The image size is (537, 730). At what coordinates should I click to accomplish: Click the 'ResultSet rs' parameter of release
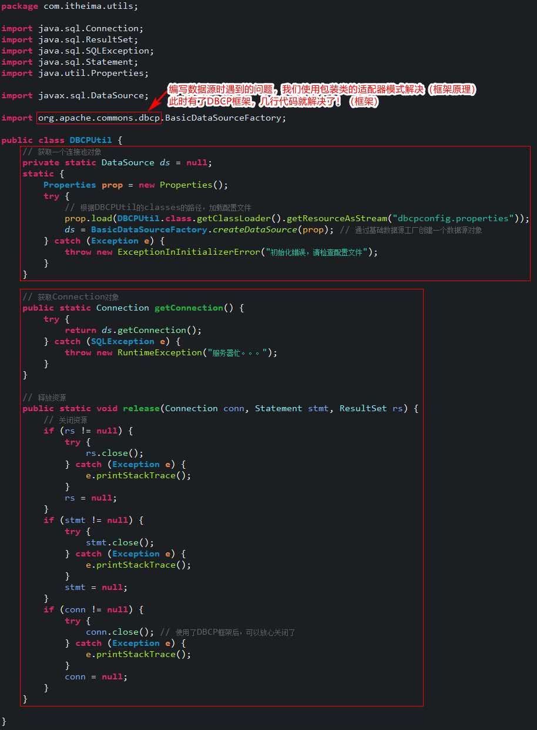pyautogui.click(x=371, y=408)
